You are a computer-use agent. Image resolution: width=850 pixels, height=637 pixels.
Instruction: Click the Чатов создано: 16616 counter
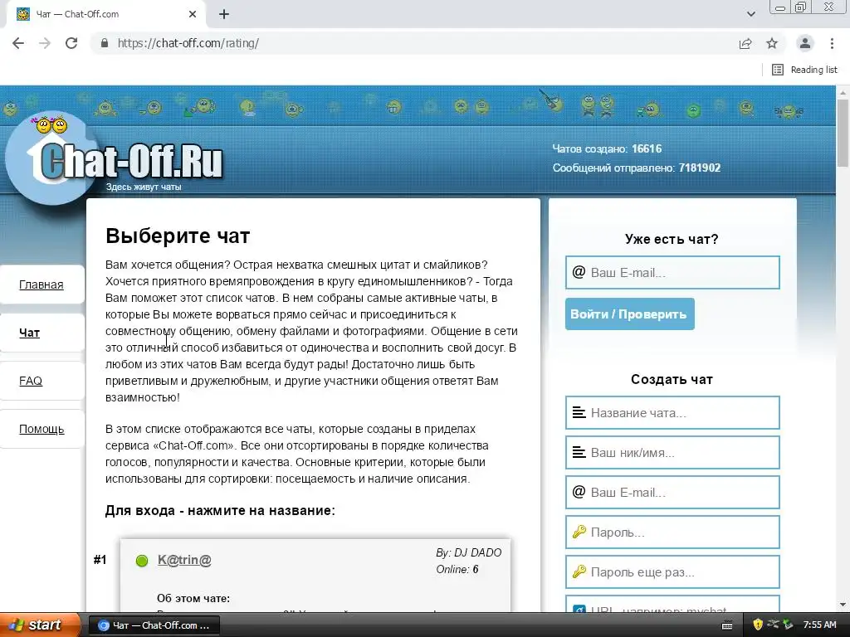607,148
